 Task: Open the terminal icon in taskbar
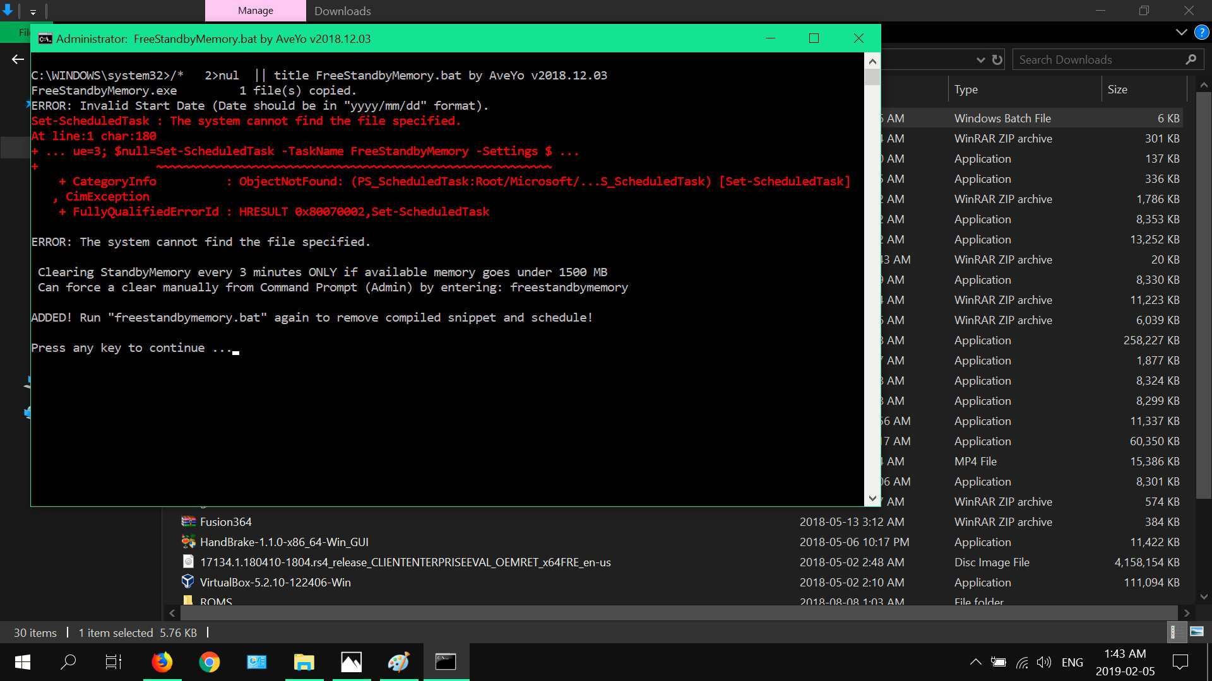click(x=445, y=662)
